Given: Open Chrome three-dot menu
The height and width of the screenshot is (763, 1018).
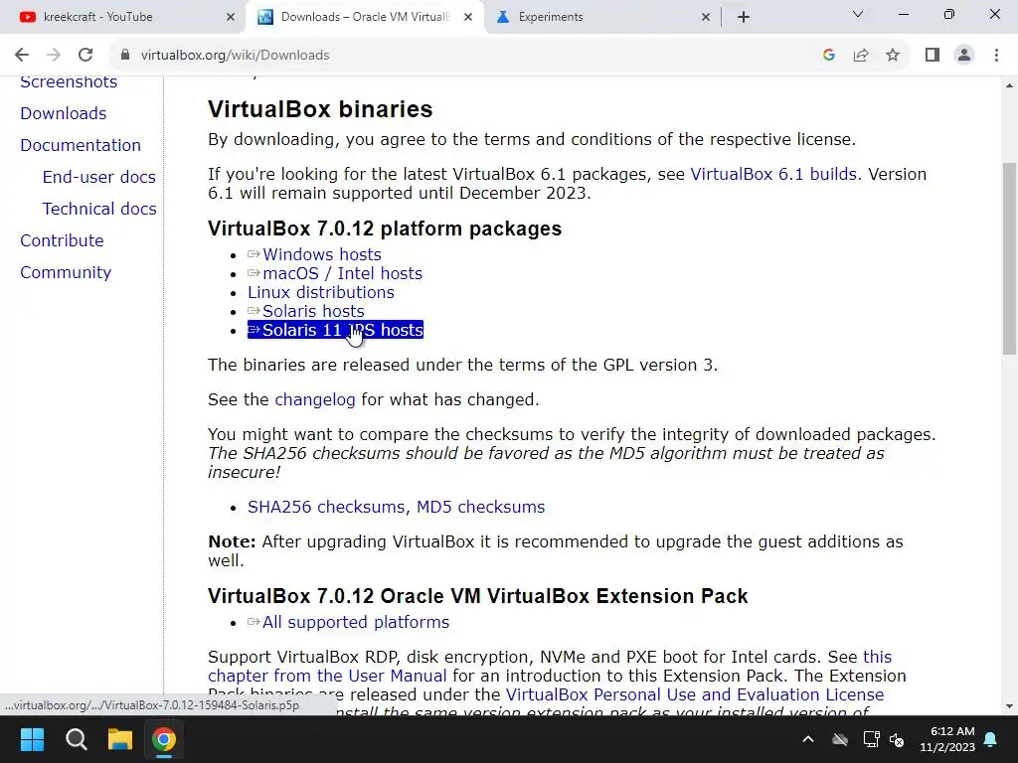Looking at the screenshot, I should tap(996, 56).
